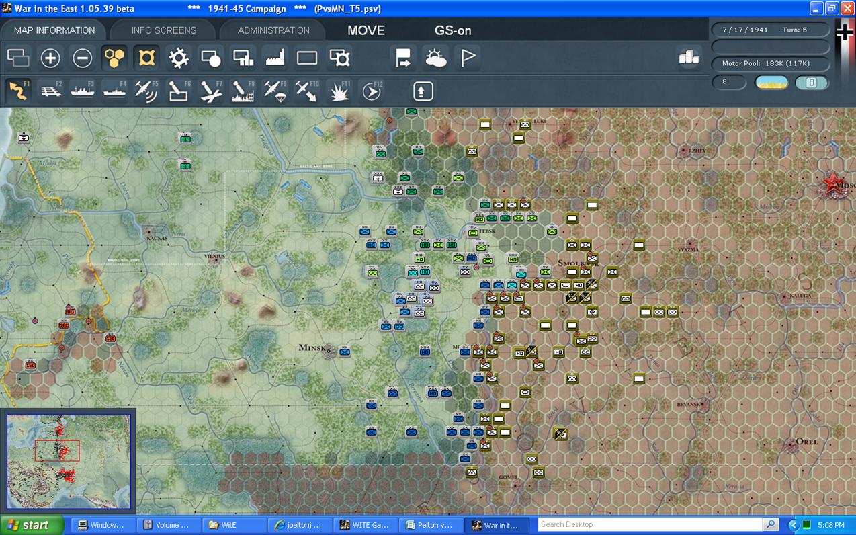Click the GS-on ground support toggle
The image size is (856, 535).
pyautogui.click(x=453, y=30)
